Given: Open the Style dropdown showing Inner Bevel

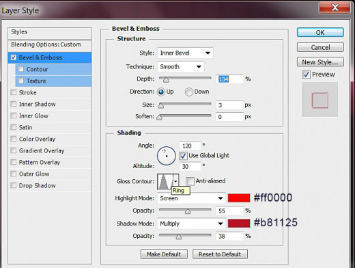Looking at the screenshot, I should (185, 53).
